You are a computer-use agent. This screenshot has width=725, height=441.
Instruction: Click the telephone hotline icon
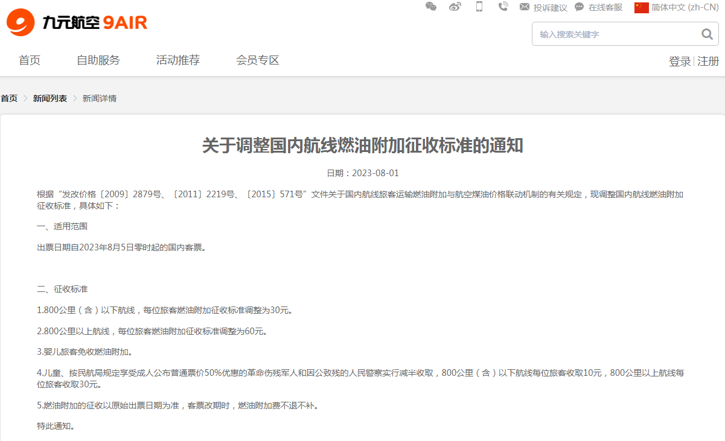coord(503,7)
